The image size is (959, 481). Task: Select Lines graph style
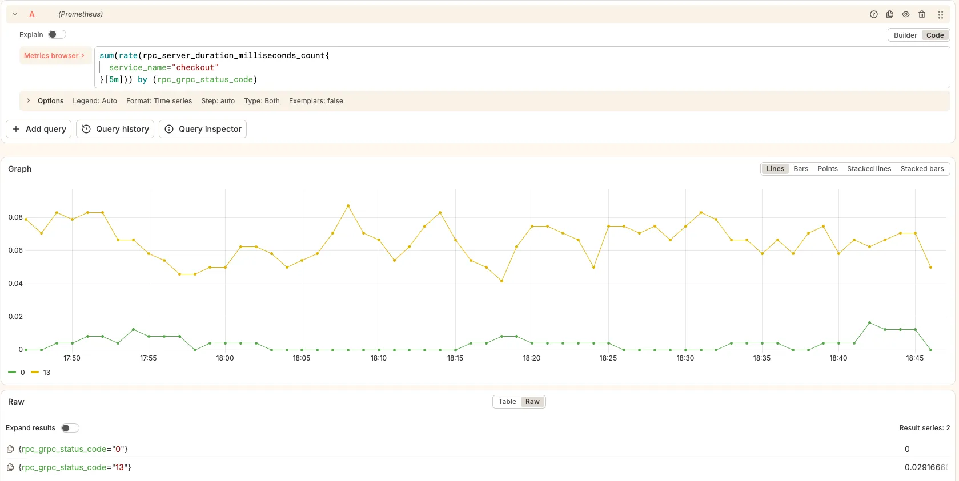point(775,169)
